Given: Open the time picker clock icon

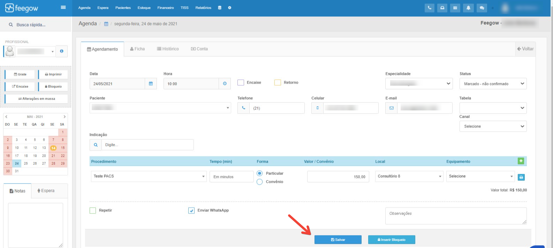Looking at the screenshot, I should pyautogui.click(x=225, y=84).
